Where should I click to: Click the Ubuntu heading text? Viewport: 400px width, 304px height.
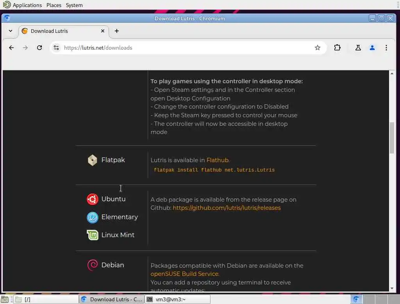[113, 199]
